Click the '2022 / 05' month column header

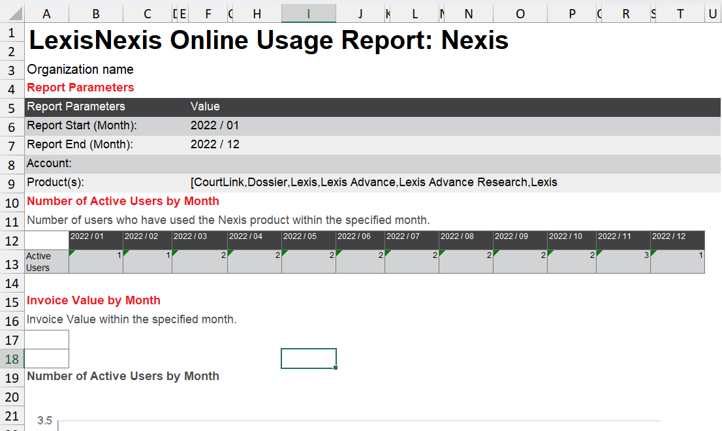click(309, 240)
